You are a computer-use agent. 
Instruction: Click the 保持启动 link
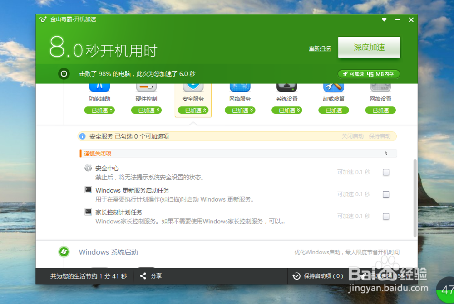(380, 136)
